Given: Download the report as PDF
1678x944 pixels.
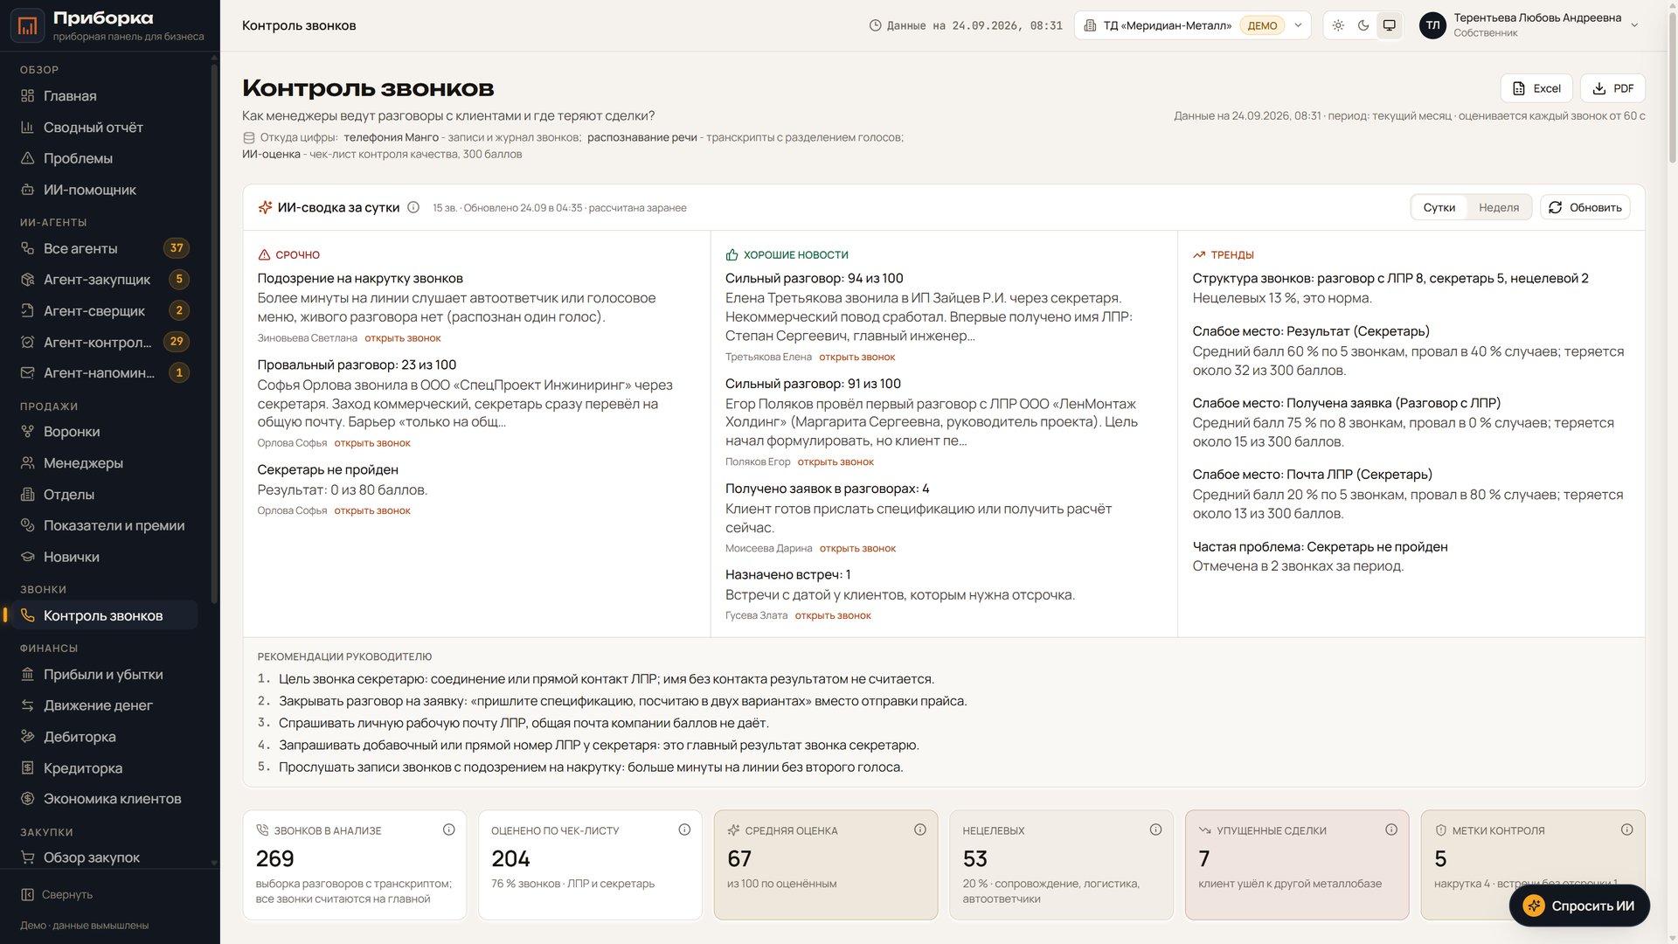Looking at the screenshot, I should 1612,88.
